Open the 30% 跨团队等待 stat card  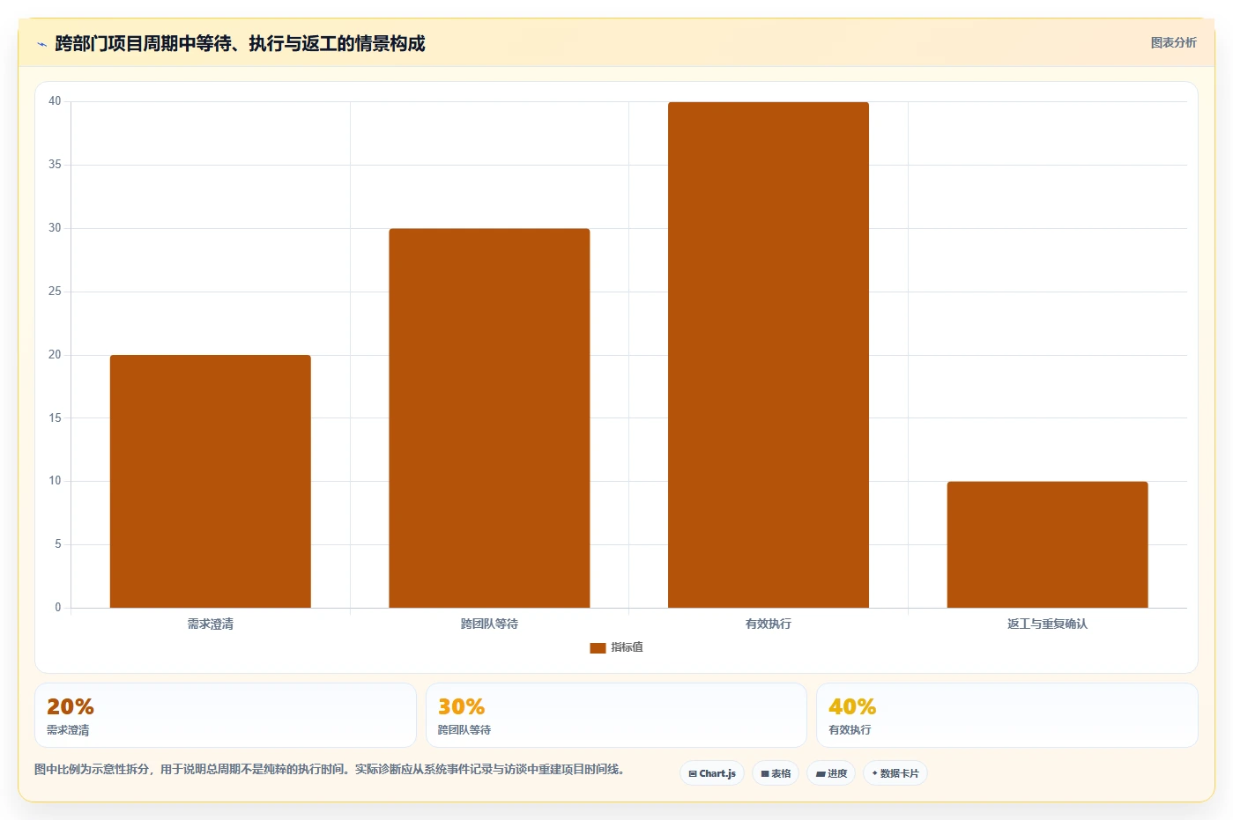[x=616, y=715]
